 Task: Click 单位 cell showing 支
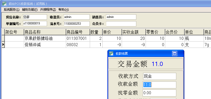(x=194, y=45)
